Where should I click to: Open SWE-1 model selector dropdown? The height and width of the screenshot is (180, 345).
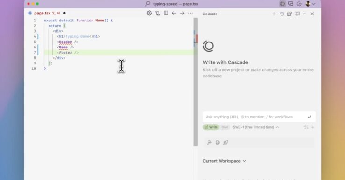256,127
